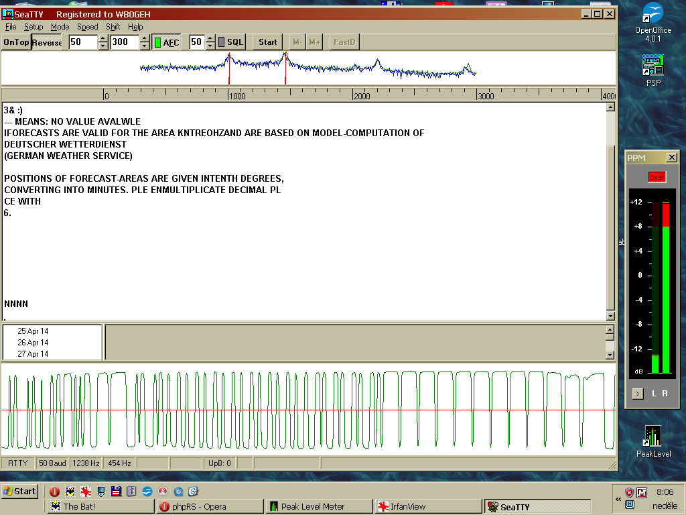The image size is (686, 515).
Task: Click the FastD button
Action: (344, 42)
